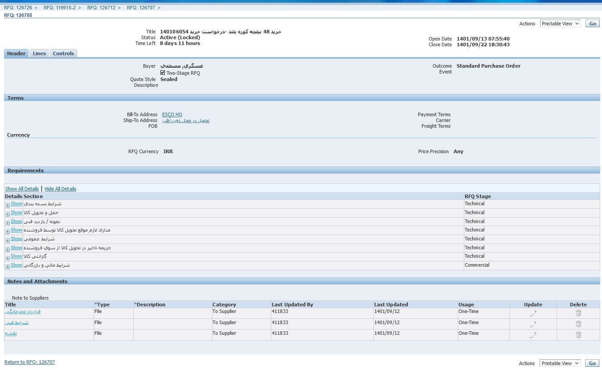Click the Open Date value 1401/09/13 07:55:40

pos(483,39)
